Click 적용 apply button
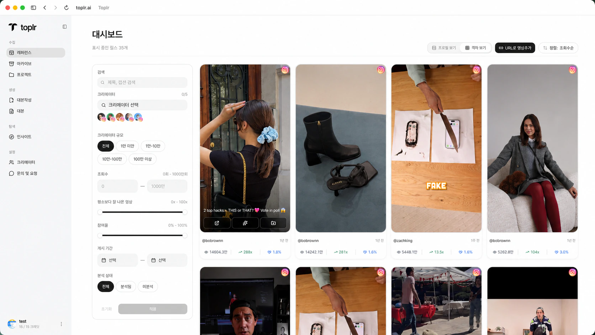This screenshot has width=595, height=335. [153, 309]
